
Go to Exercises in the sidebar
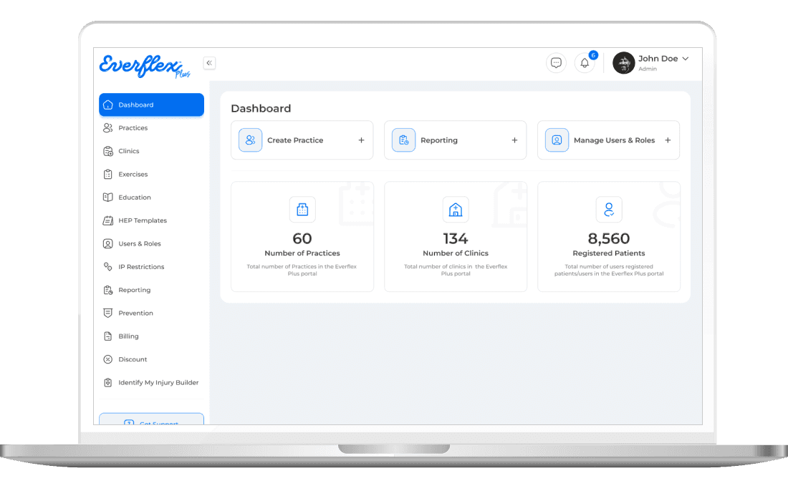coord(151,174)
